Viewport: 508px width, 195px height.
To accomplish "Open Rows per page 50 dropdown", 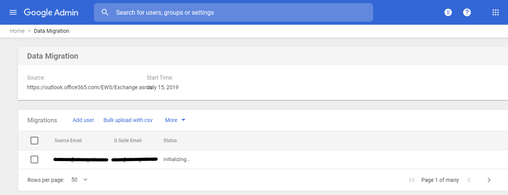I will click(x=80, y=180).
